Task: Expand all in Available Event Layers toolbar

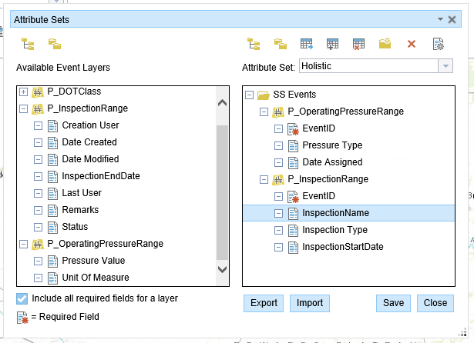Action: (28, 44)
